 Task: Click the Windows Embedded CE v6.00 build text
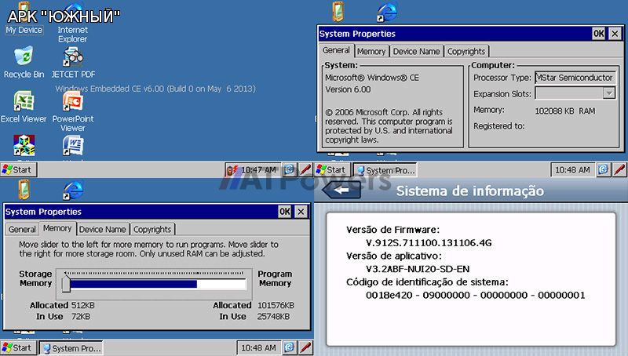click(155, 89)
